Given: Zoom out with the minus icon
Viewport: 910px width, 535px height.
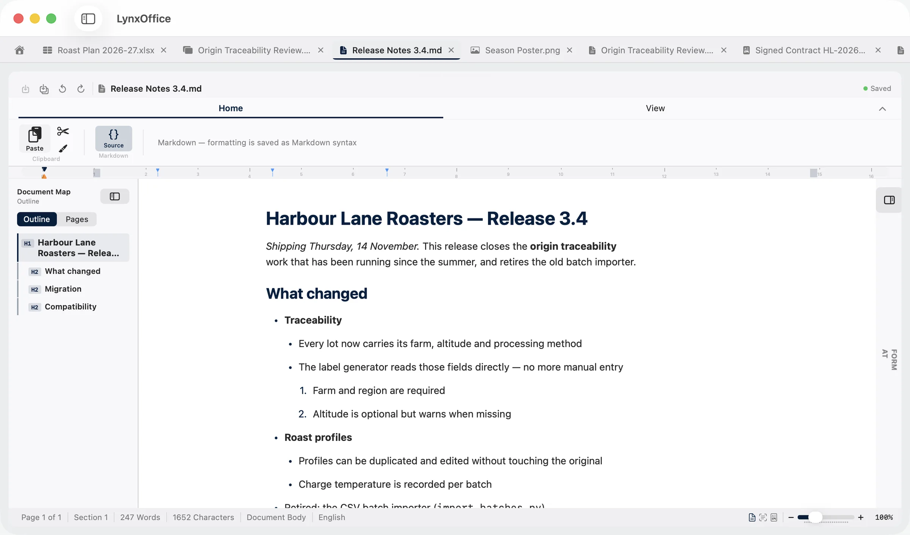Looking at the screenshot, I should (x=791, y=517).
